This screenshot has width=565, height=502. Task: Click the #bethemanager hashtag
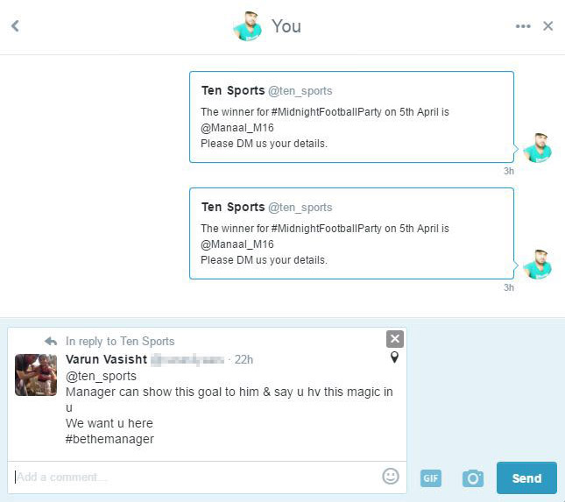109,439
